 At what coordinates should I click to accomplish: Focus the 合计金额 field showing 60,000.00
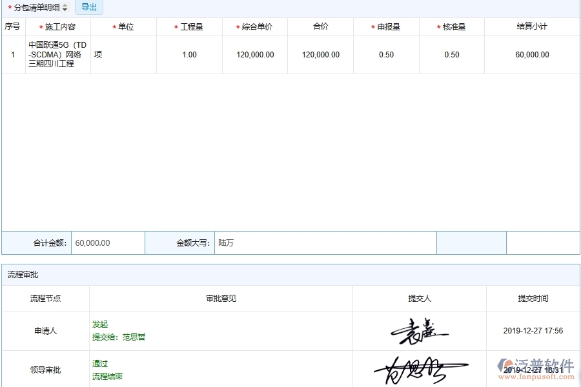108,243
